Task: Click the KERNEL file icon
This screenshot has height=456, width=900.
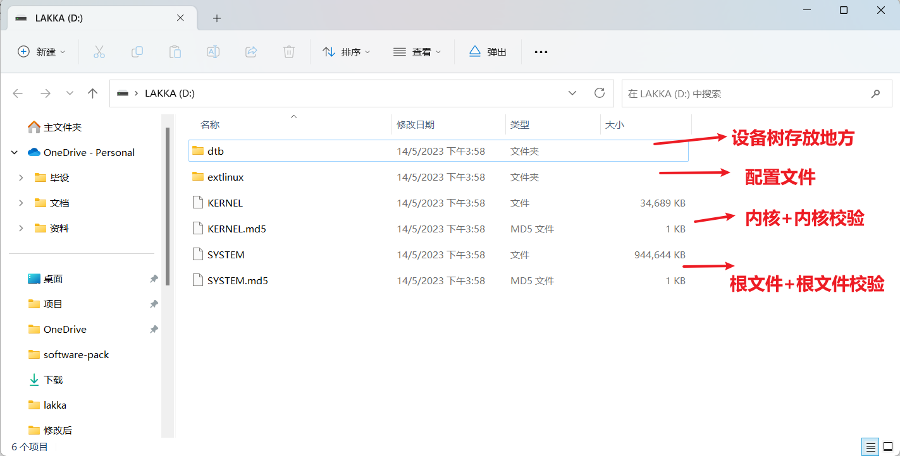Action: 198,203
